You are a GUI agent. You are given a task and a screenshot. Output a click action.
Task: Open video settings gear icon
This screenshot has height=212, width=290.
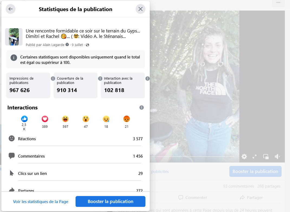coord(244,156)
